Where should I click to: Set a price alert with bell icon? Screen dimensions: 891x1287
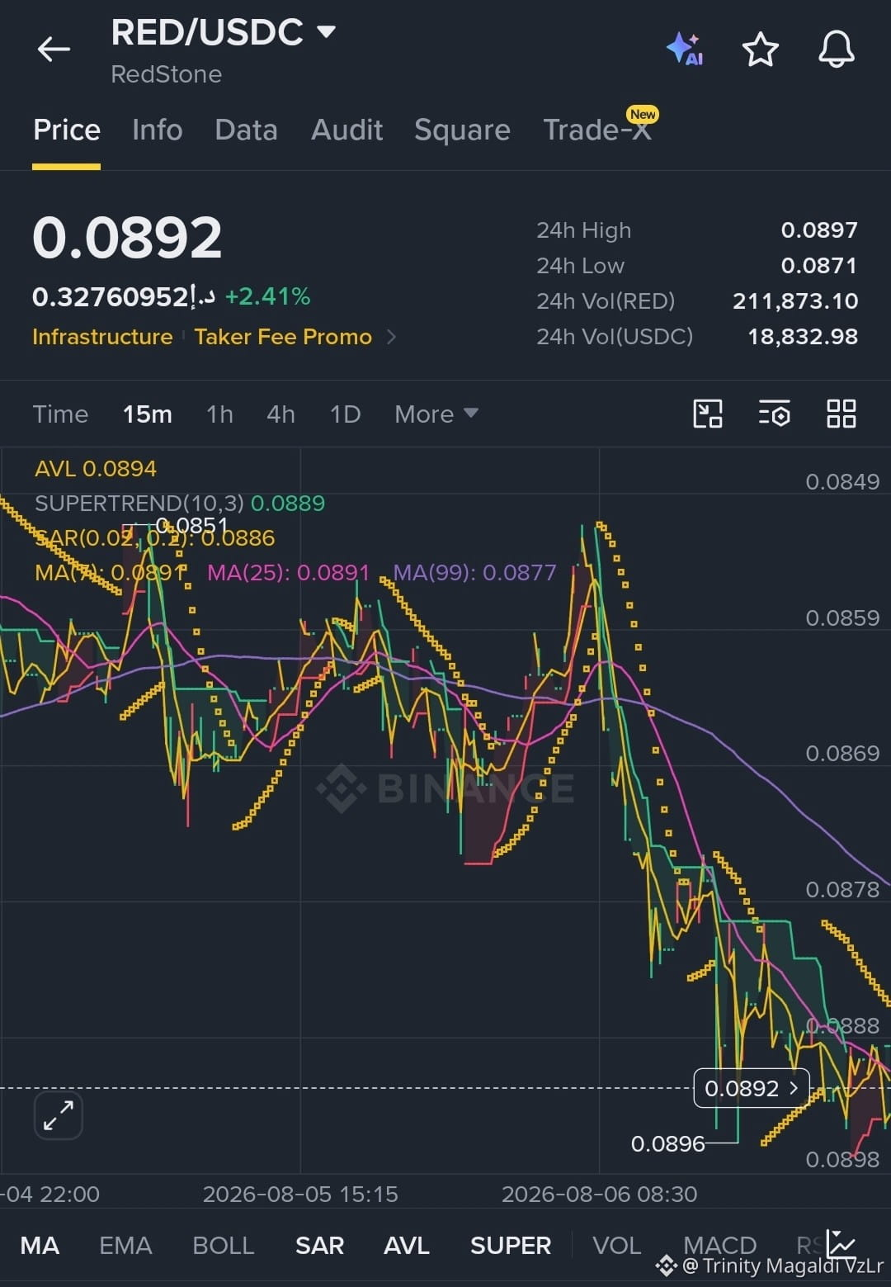click(837, 50)
